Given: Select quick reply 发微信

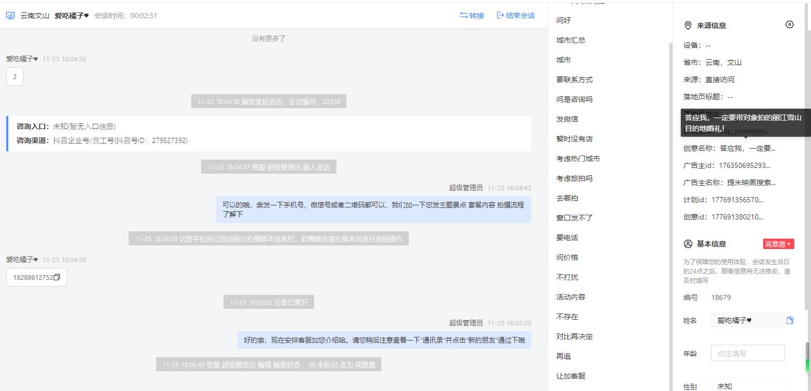Looking at the screenshot, I should (x=567, y=119).
